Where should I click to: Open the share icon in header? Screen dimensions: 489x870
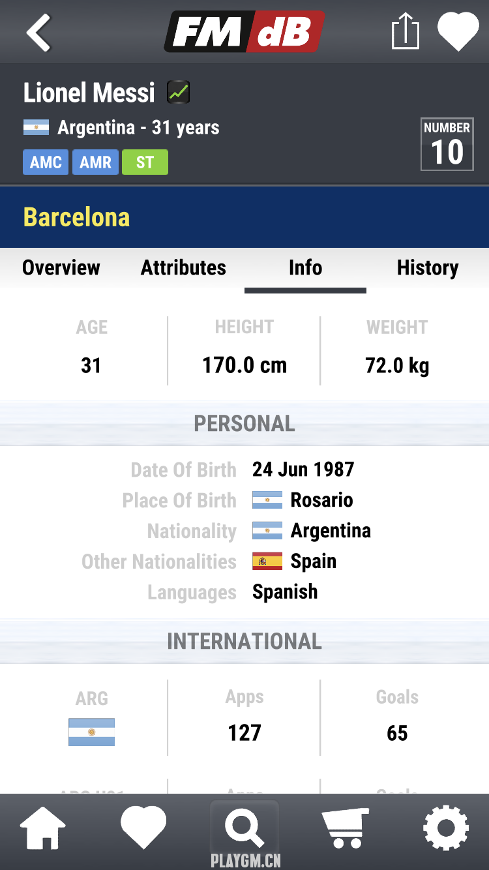[x=405, y=32]
